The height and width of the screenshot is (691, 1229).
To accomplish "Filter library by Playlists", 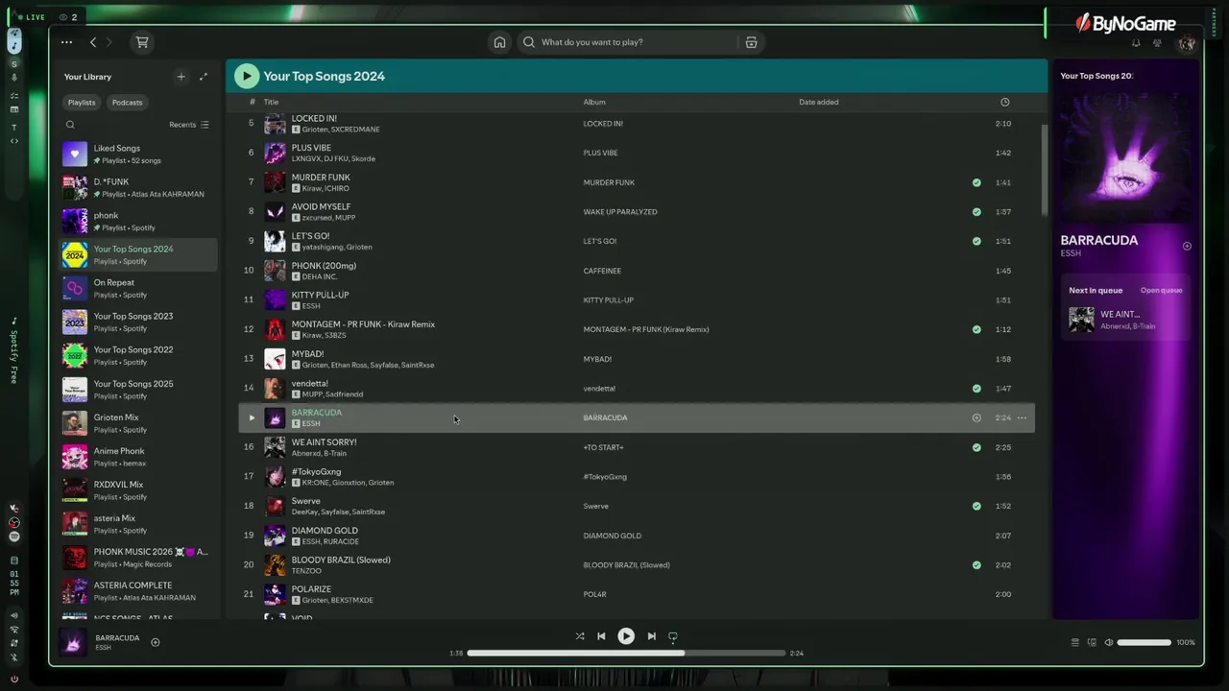I will point(82,103).
